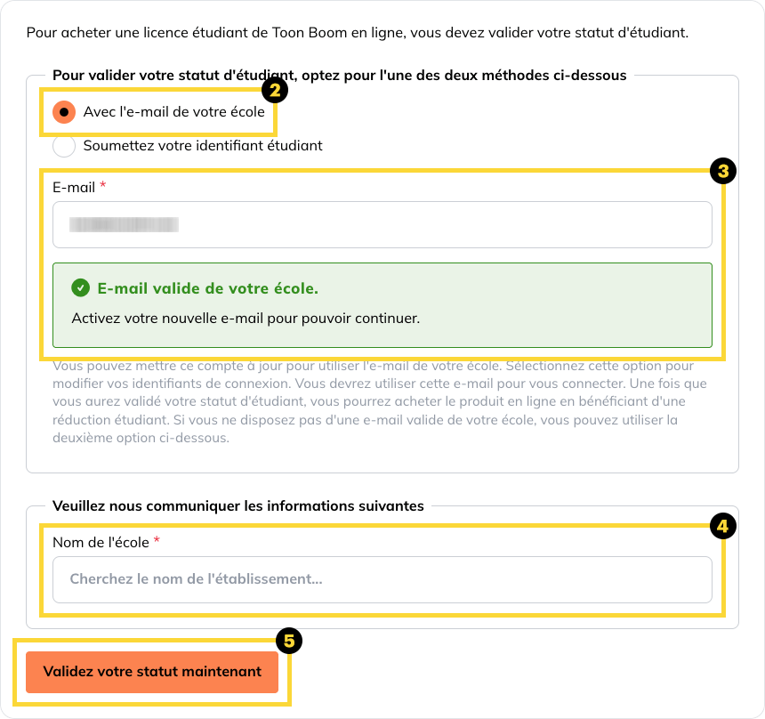This screenshot has width=765, height=719.
Task: Click the red asterisk beside E-mail label
Action: [102, 187]
